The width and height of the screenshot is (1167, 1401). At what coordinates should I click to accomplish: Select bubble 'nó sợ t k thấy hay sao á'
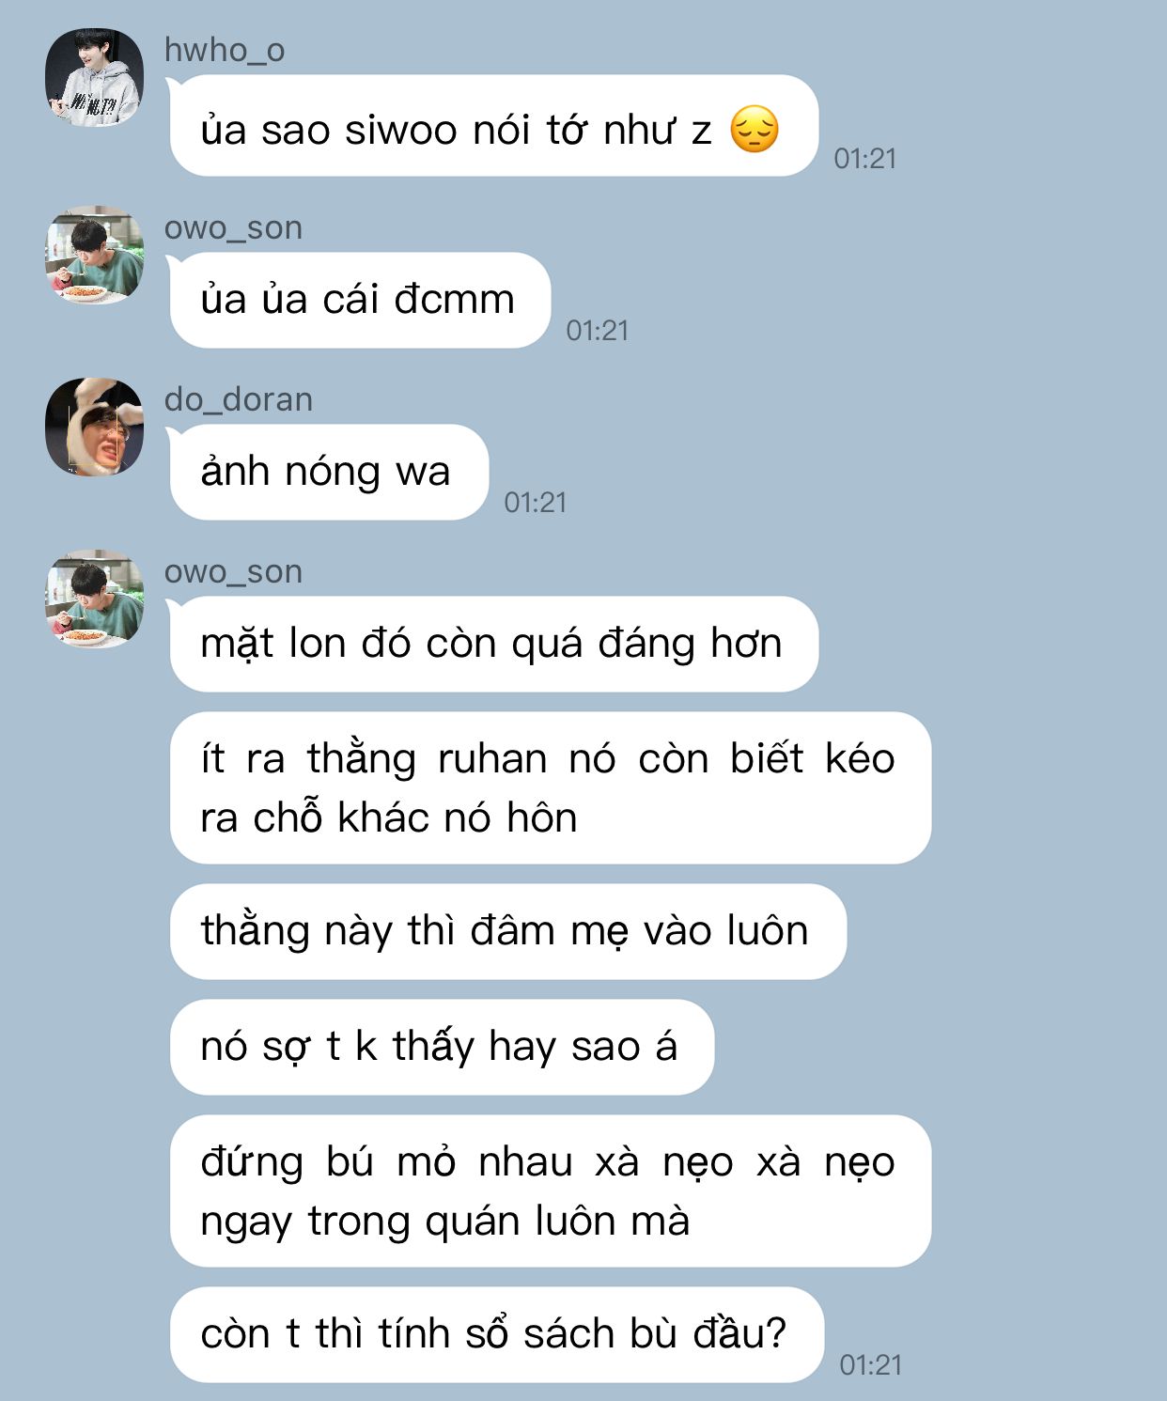pyautogui.click(x=442, y=1047)
